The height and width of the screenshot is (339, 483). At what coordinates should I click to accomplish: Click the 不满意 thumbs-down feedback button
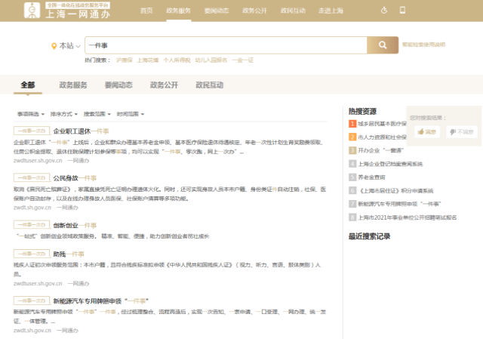pos(461,131)
